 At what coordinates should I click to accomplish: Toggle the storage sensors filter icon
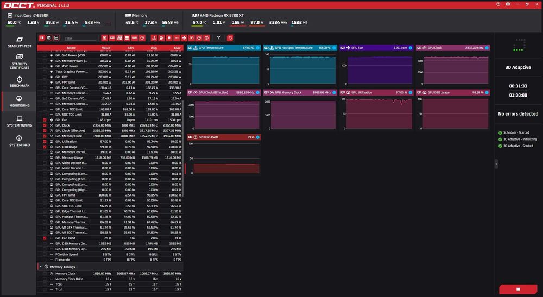127,37
